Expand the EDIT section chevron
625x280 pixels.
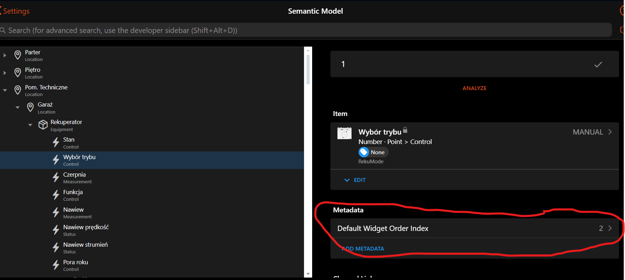point(347,180)
